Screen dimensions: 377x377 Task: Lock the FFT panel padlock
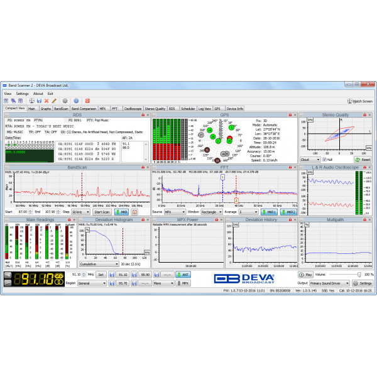point(290,167)
